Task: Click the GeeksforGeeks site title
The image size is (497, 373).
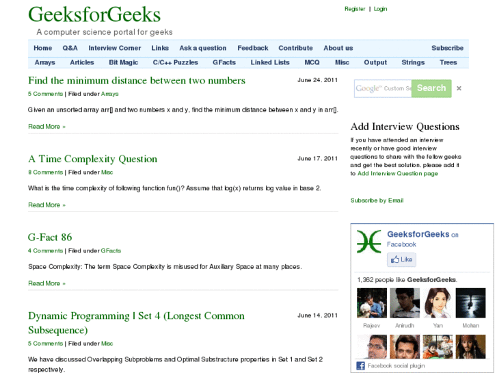Action: coord(94,14)
